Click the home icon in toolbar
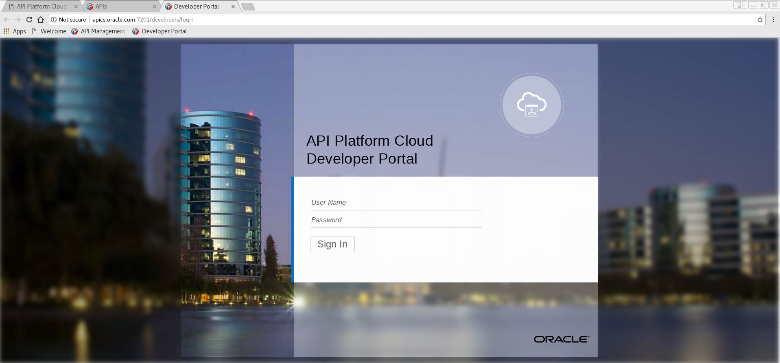The height and width of the screenshot is (363, 780). (x=41, y=20)
